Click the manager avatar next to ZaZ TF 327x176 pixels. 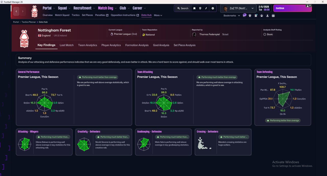point(225,9)
